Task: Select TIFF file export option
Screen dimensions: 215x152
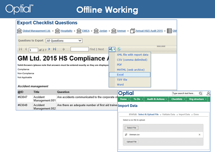Action: (122, 80)
